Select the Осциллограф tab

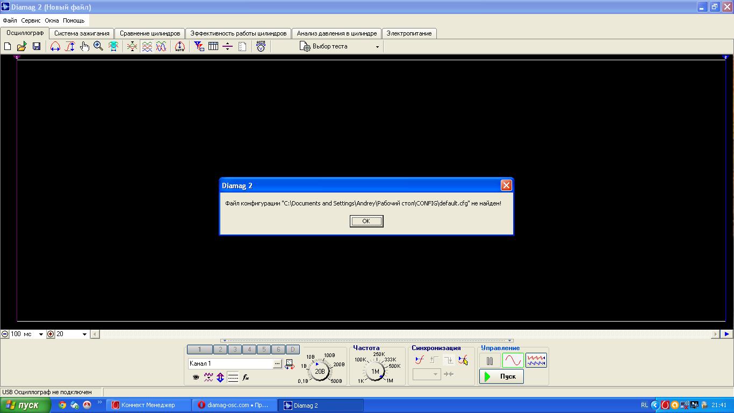25,33
